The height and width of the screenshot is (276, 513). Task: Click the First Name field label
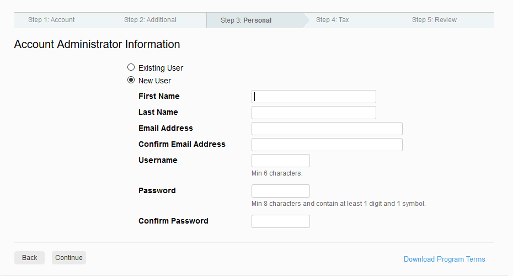point(159,96)
